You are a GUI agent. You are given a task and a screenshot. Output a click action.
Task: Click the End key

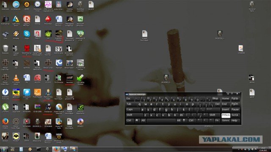226,104
